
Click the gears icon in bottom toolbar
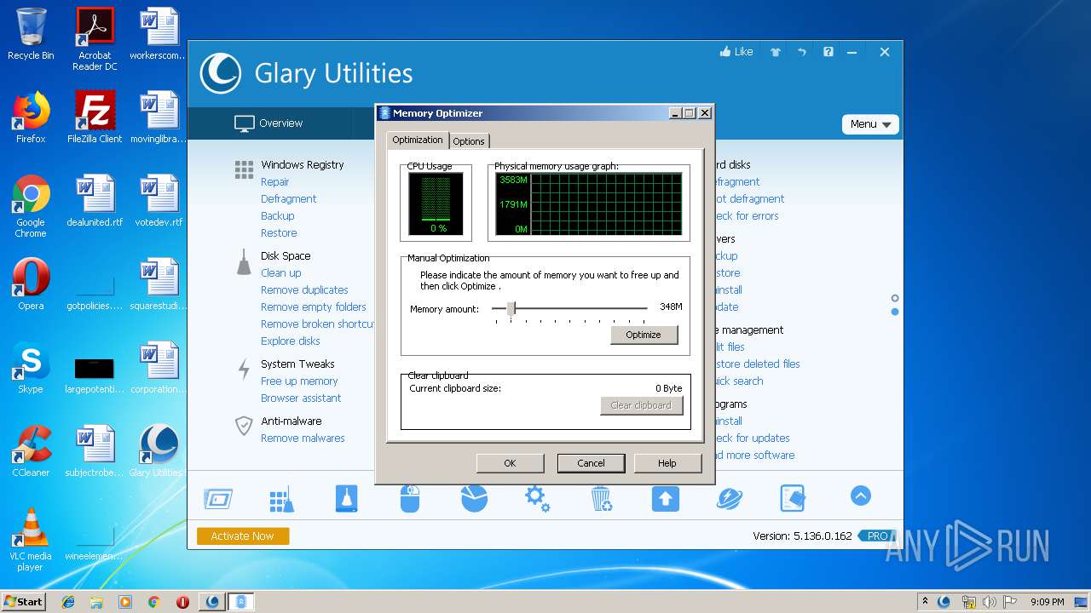[537, 498]
